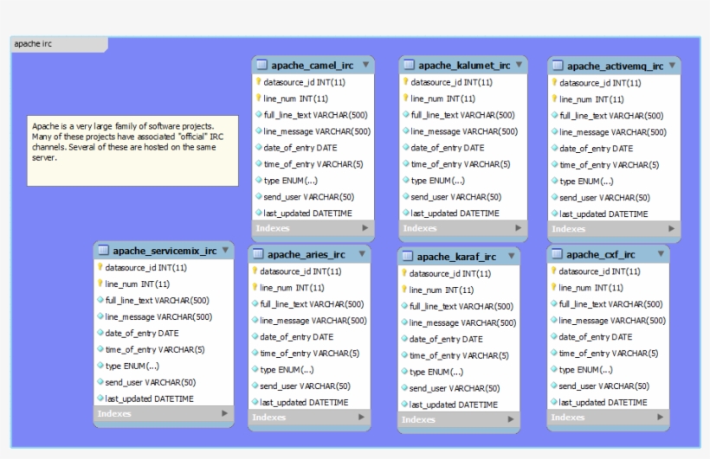Select 'full_line_text VARCHAR(500)' in apache_aries_irc

pyautogui.click(x=312, y=304)
